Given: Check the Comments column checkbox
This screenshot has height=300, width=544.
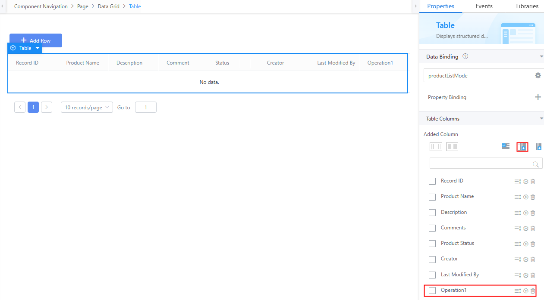Looking at the screenshot, I should point(432,228).
